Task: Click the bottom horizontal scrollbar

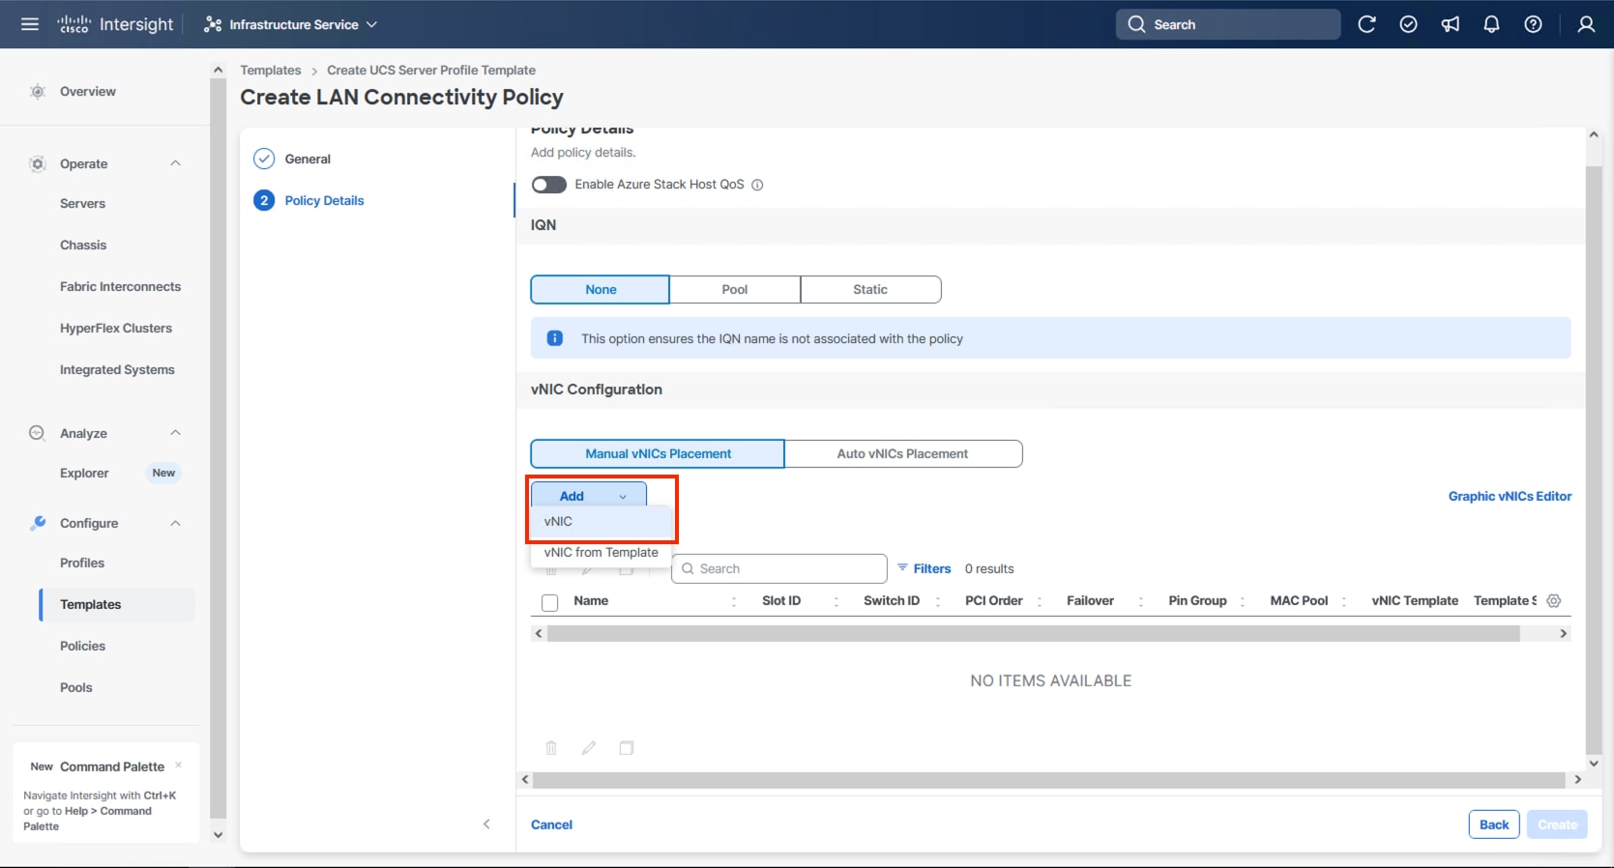Action: coord(1048,779)
